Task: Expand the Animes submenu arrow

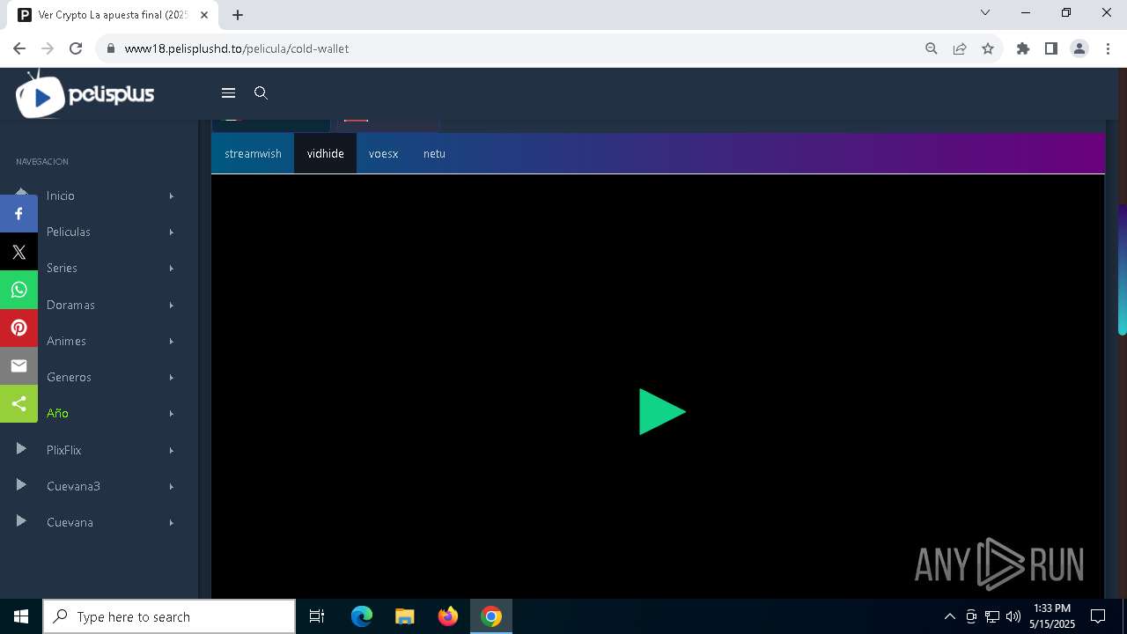Action: 172,341
